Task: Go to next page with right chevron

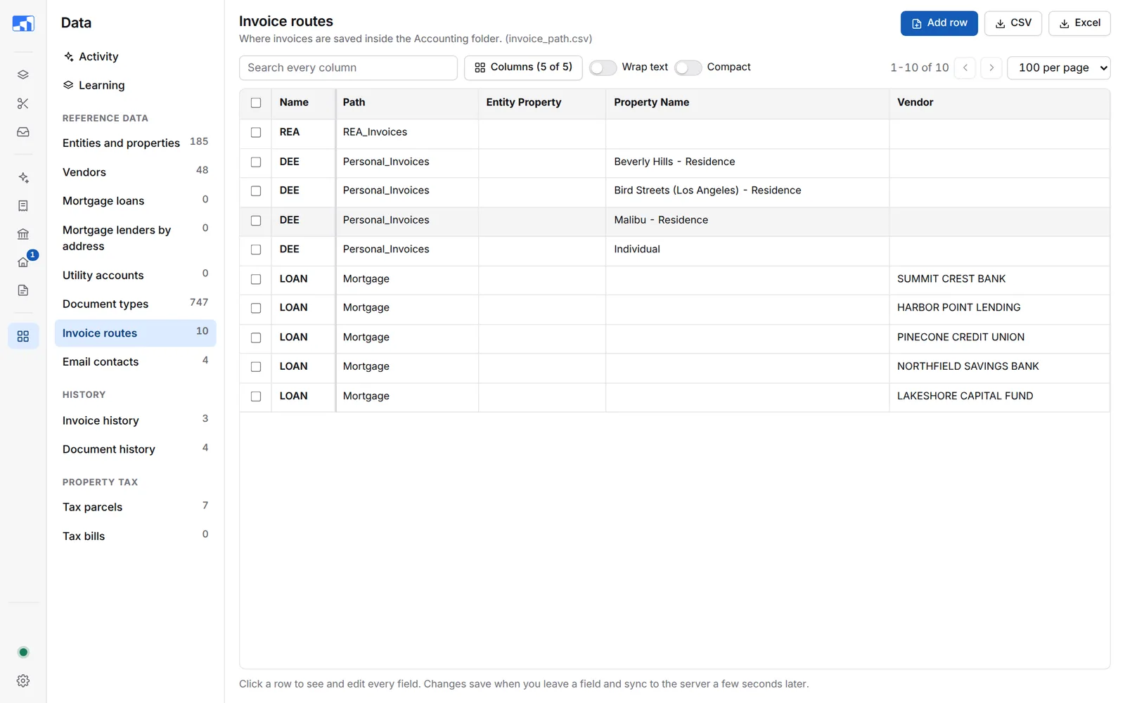Action: [991, 67]
